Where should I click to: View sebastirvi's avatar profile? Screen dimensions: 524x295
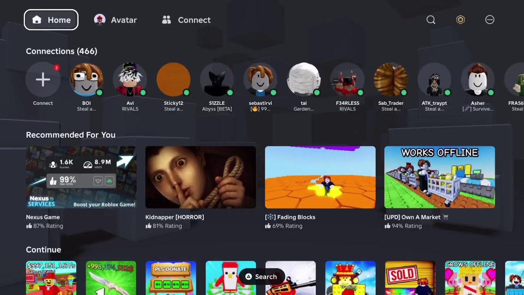pos(260,79)
